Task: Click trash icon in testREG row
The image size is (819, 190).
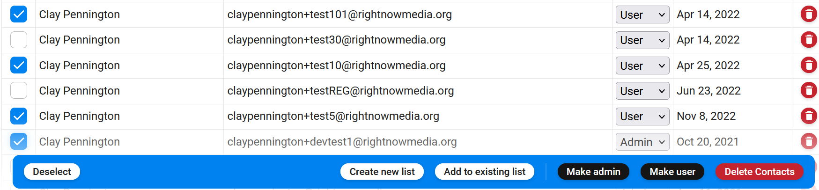Action: click(x=809, y=90)
